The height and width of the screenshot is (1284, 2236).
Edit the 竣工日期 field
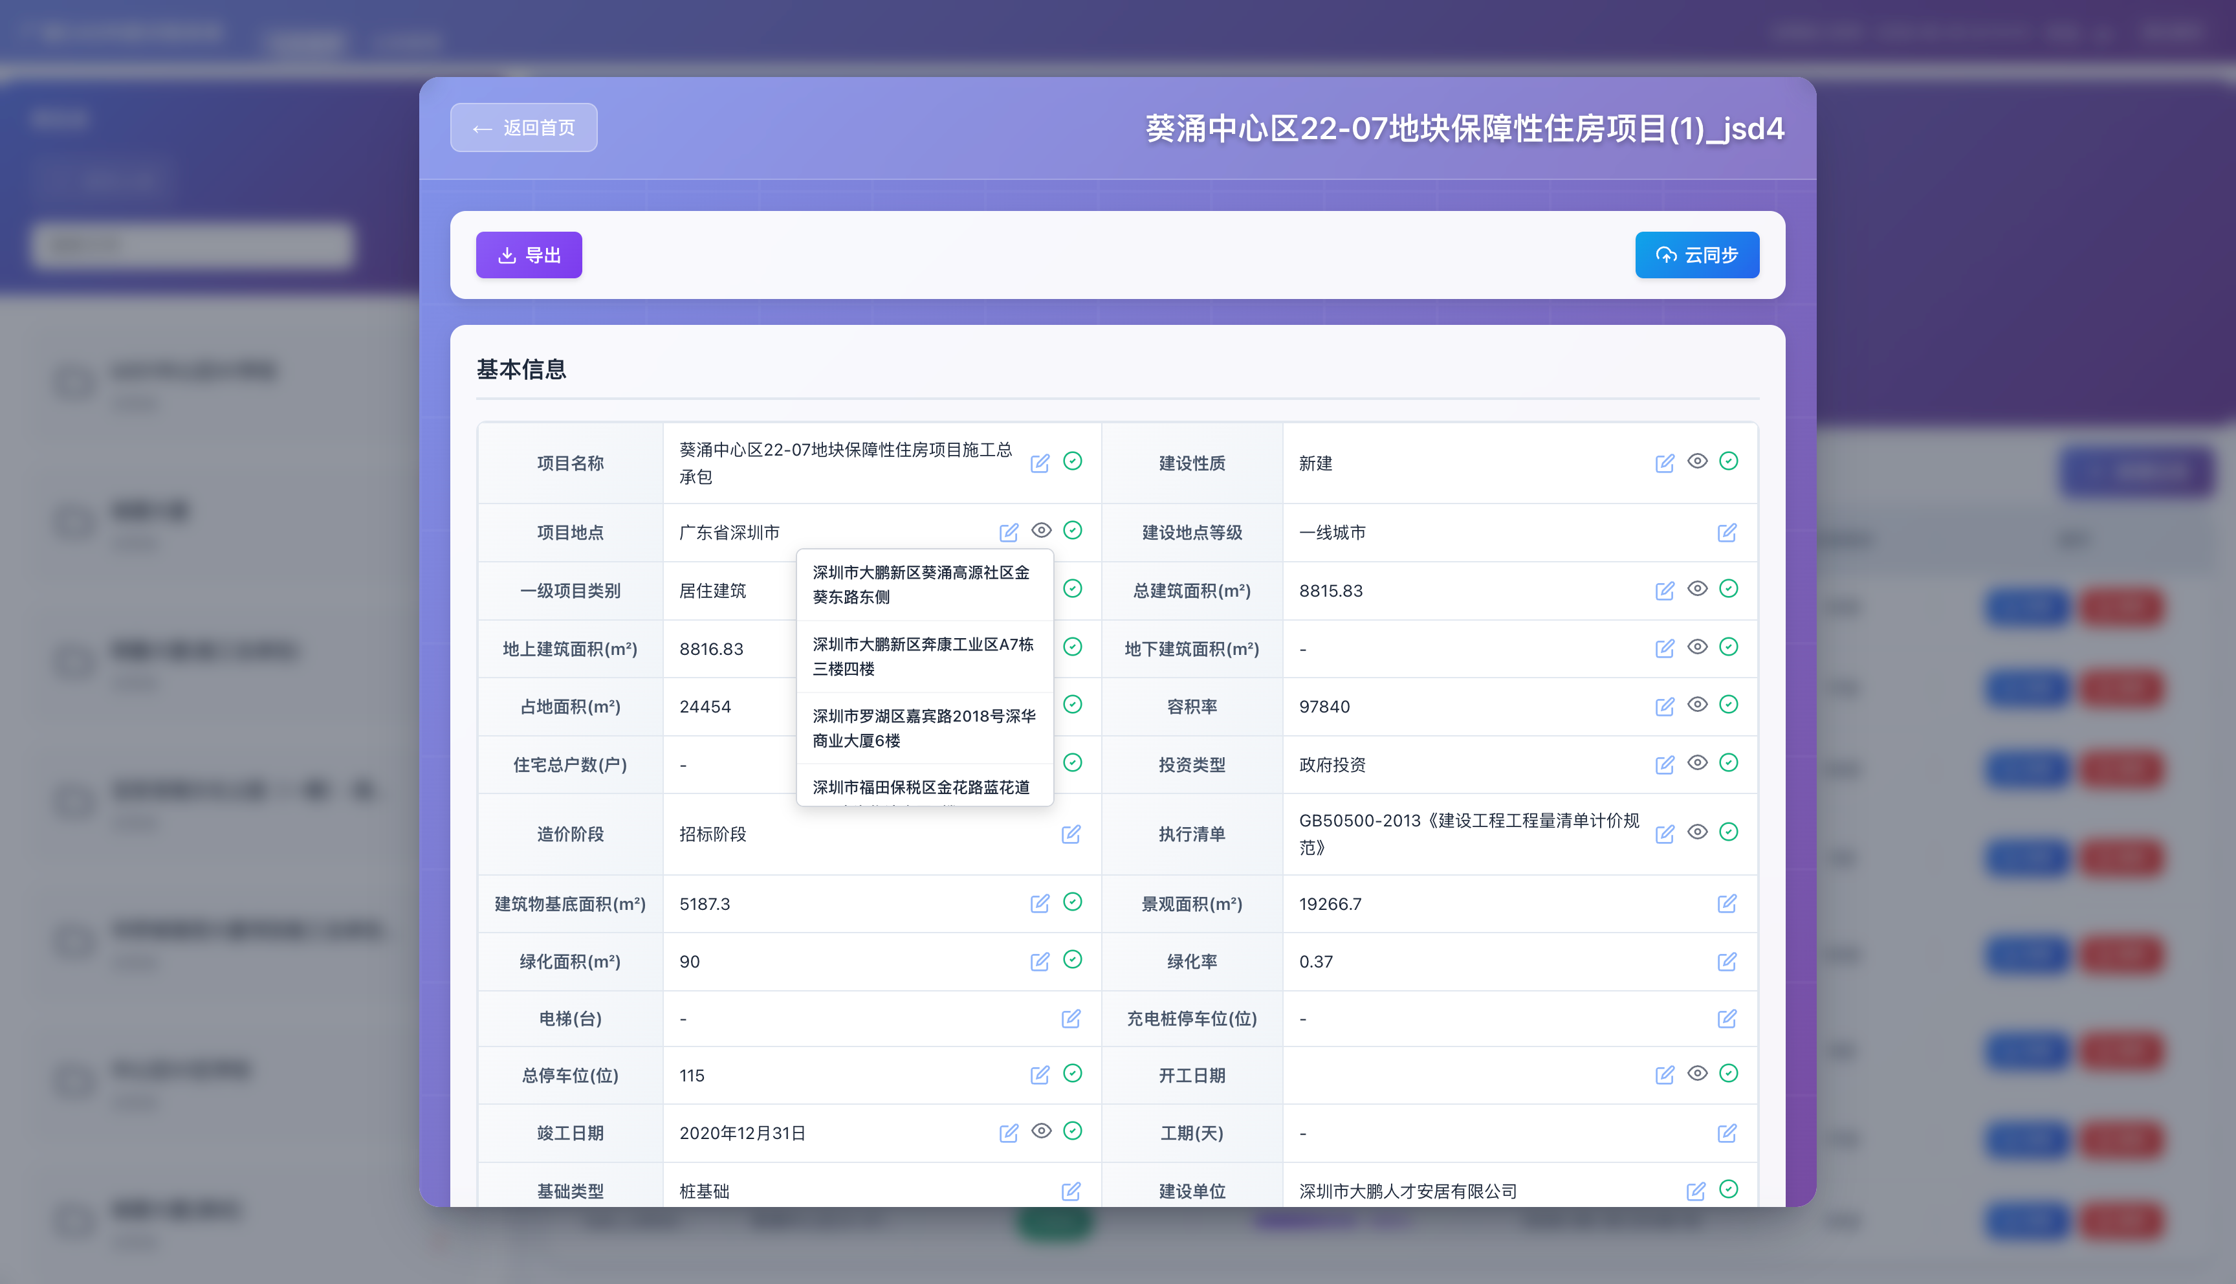click(1009, 1133)
